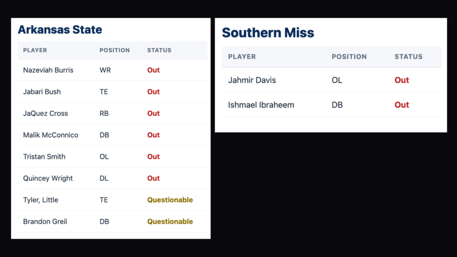Click the Player column header under Southern Miss

(242, 57)
